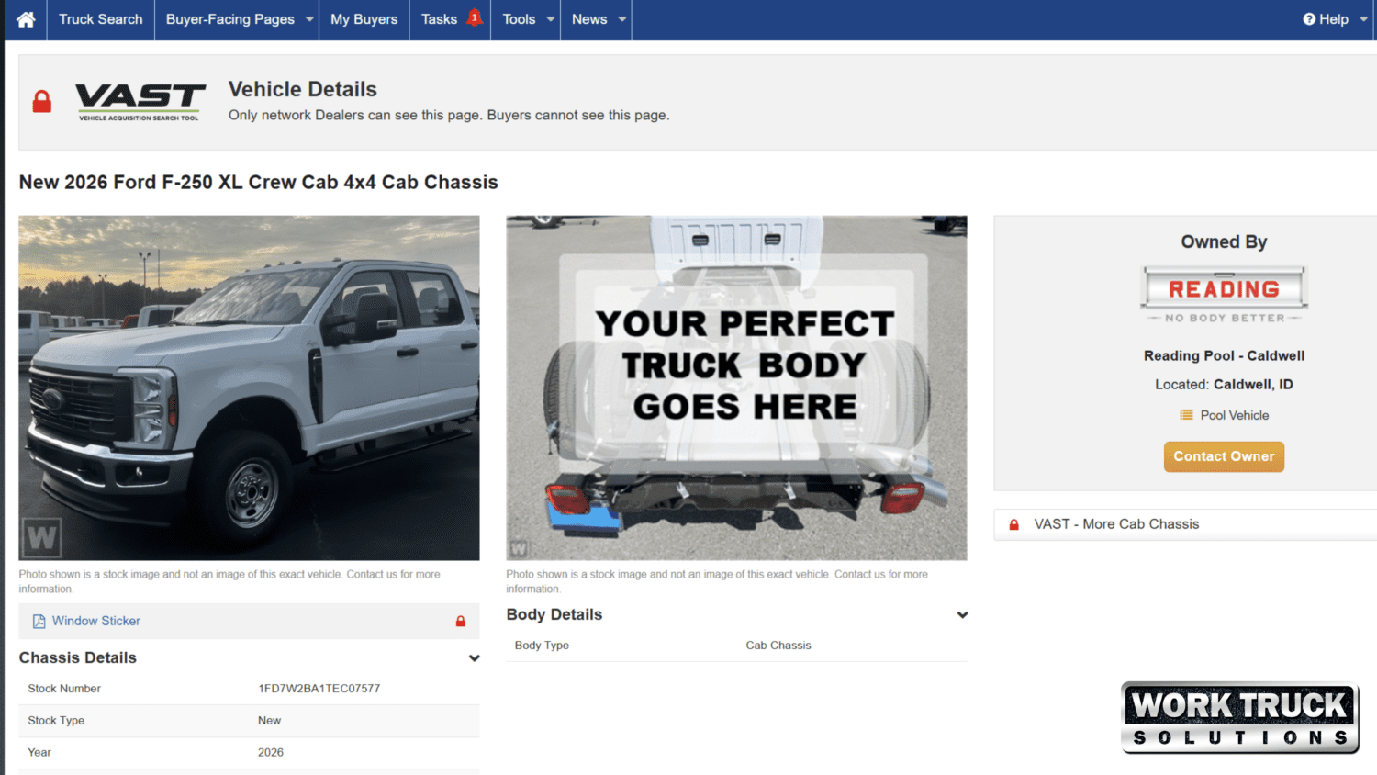Click the red lock icon beside the VAST logo

(41, 101)
